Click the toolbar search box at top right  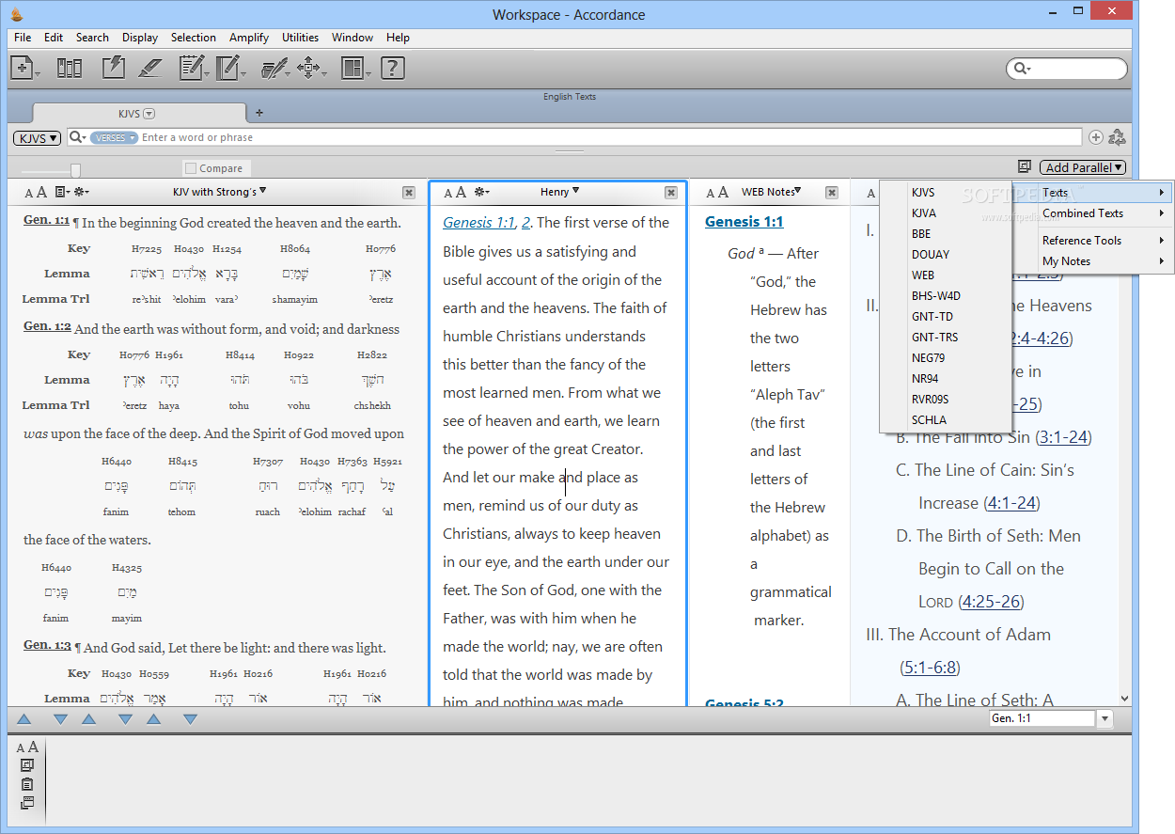[x=1066, y=69]
